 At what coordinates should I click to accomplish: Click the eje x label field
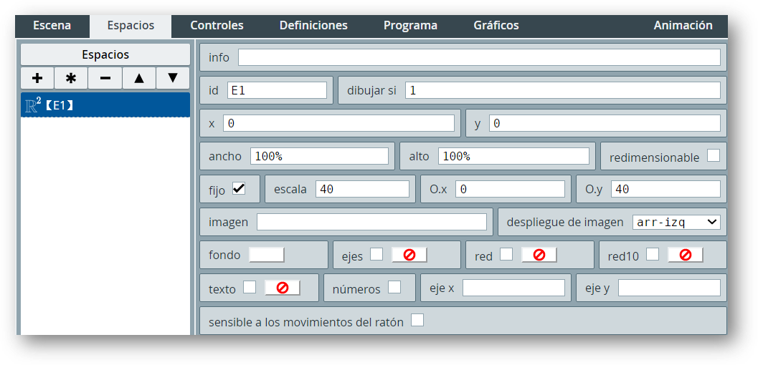tap(513, 288)
